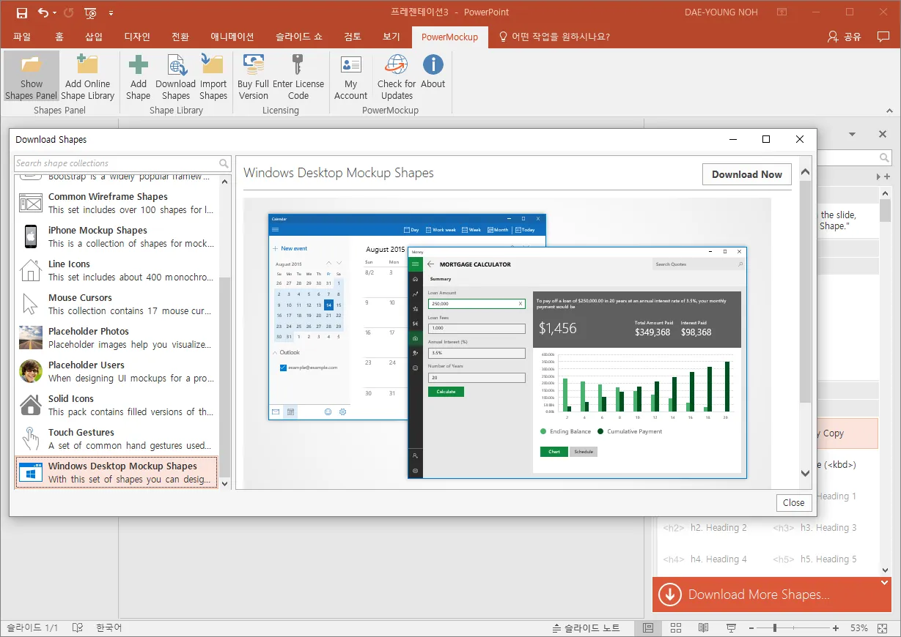Click Buy Full Version icon
This screenshot has width=901, height=637.
(x=253, y=65)
